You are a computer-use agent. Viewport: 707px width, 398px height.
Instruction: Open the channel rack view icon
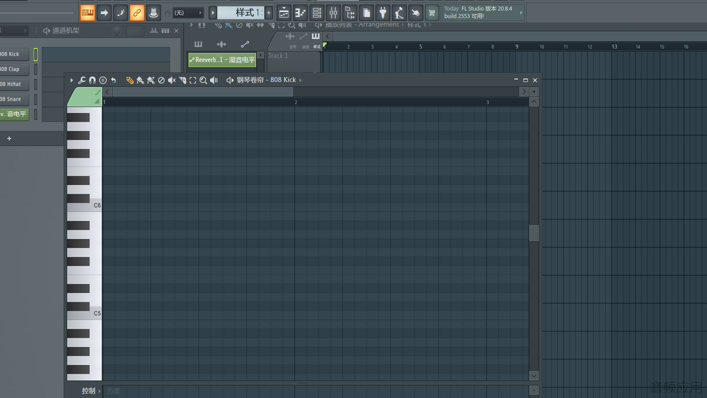click(x=317, y=13)
